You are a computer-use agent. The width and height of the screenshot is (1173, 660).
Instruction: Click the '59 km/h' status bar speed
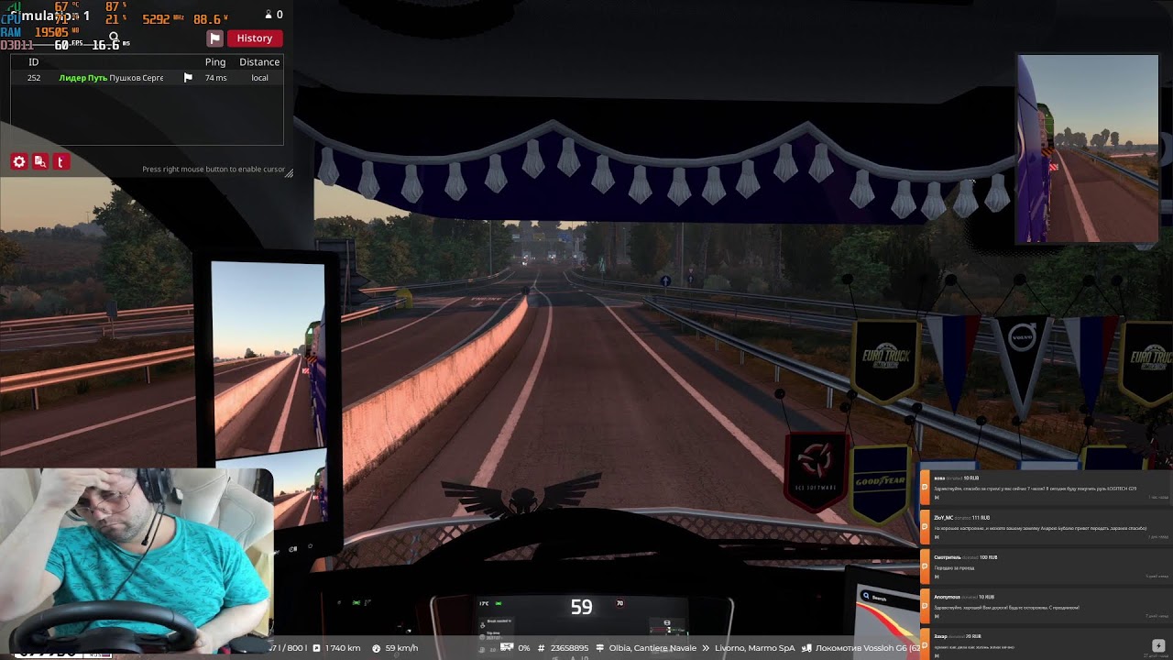coord(401,648)
